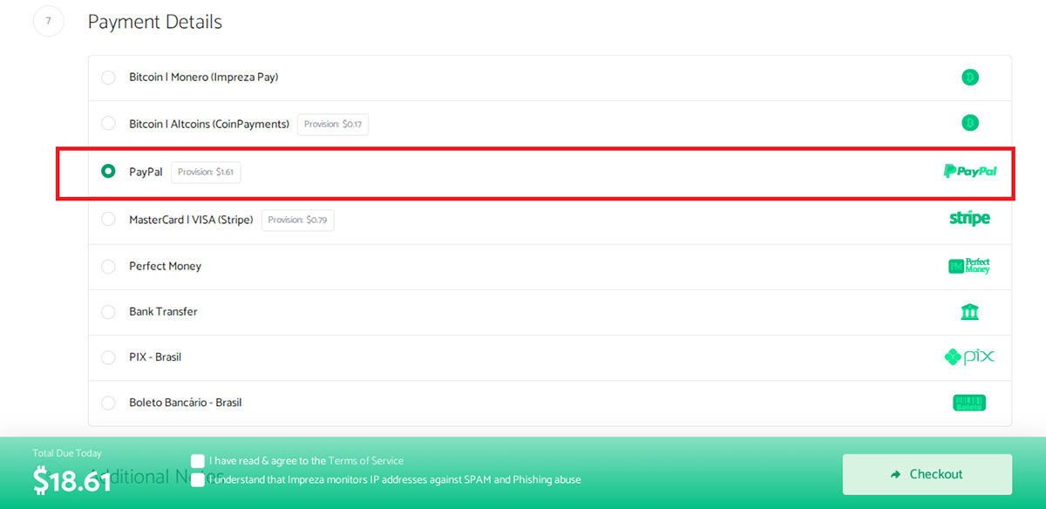Screen dimensions: 1046x509
Task: Select Bank Transfer radio button
Action: [108, 311]
